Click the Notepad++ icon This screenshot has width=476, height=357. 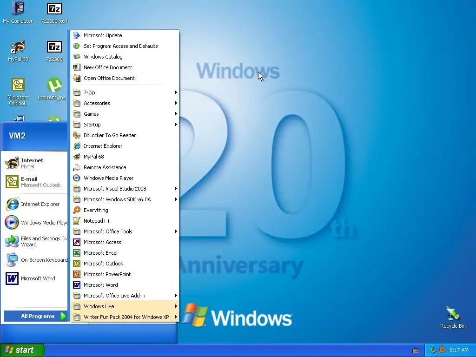(x=77, y=221)
